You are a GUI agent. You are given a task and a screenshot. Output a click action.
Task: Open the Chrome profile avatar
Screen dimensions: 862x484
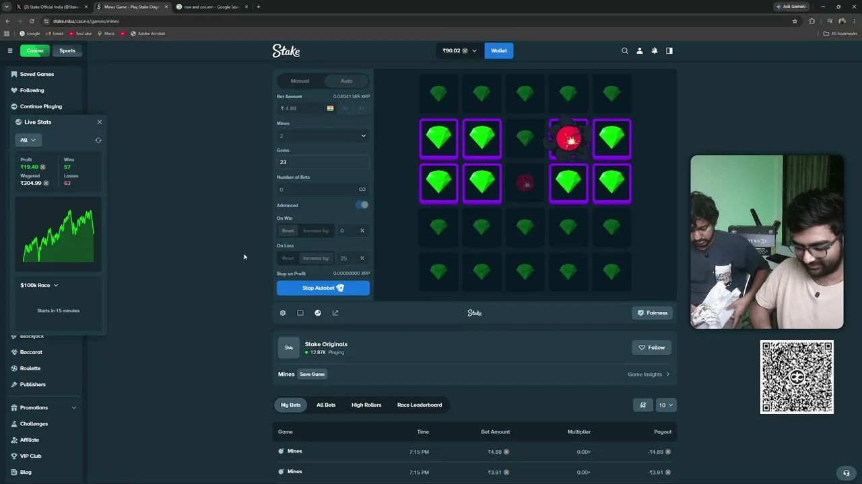[x=842, y=21]
